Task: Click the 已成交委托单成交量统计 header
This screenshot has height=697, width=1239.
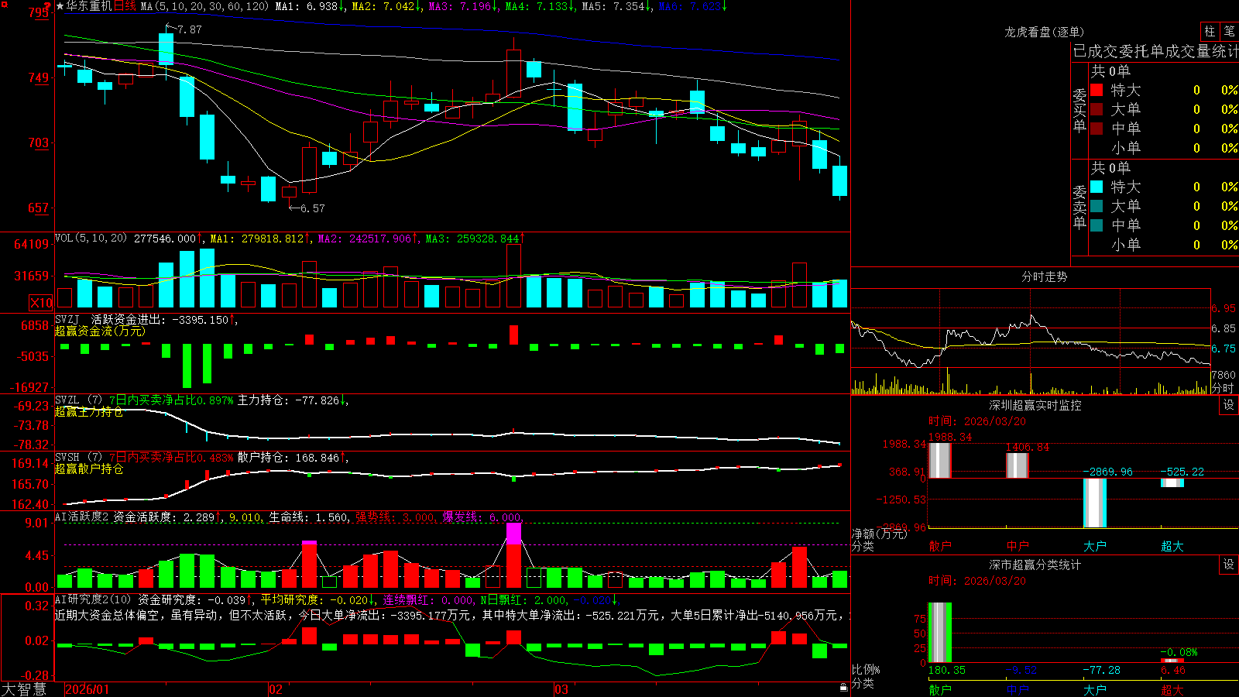Action: (x=1155, y=51)
